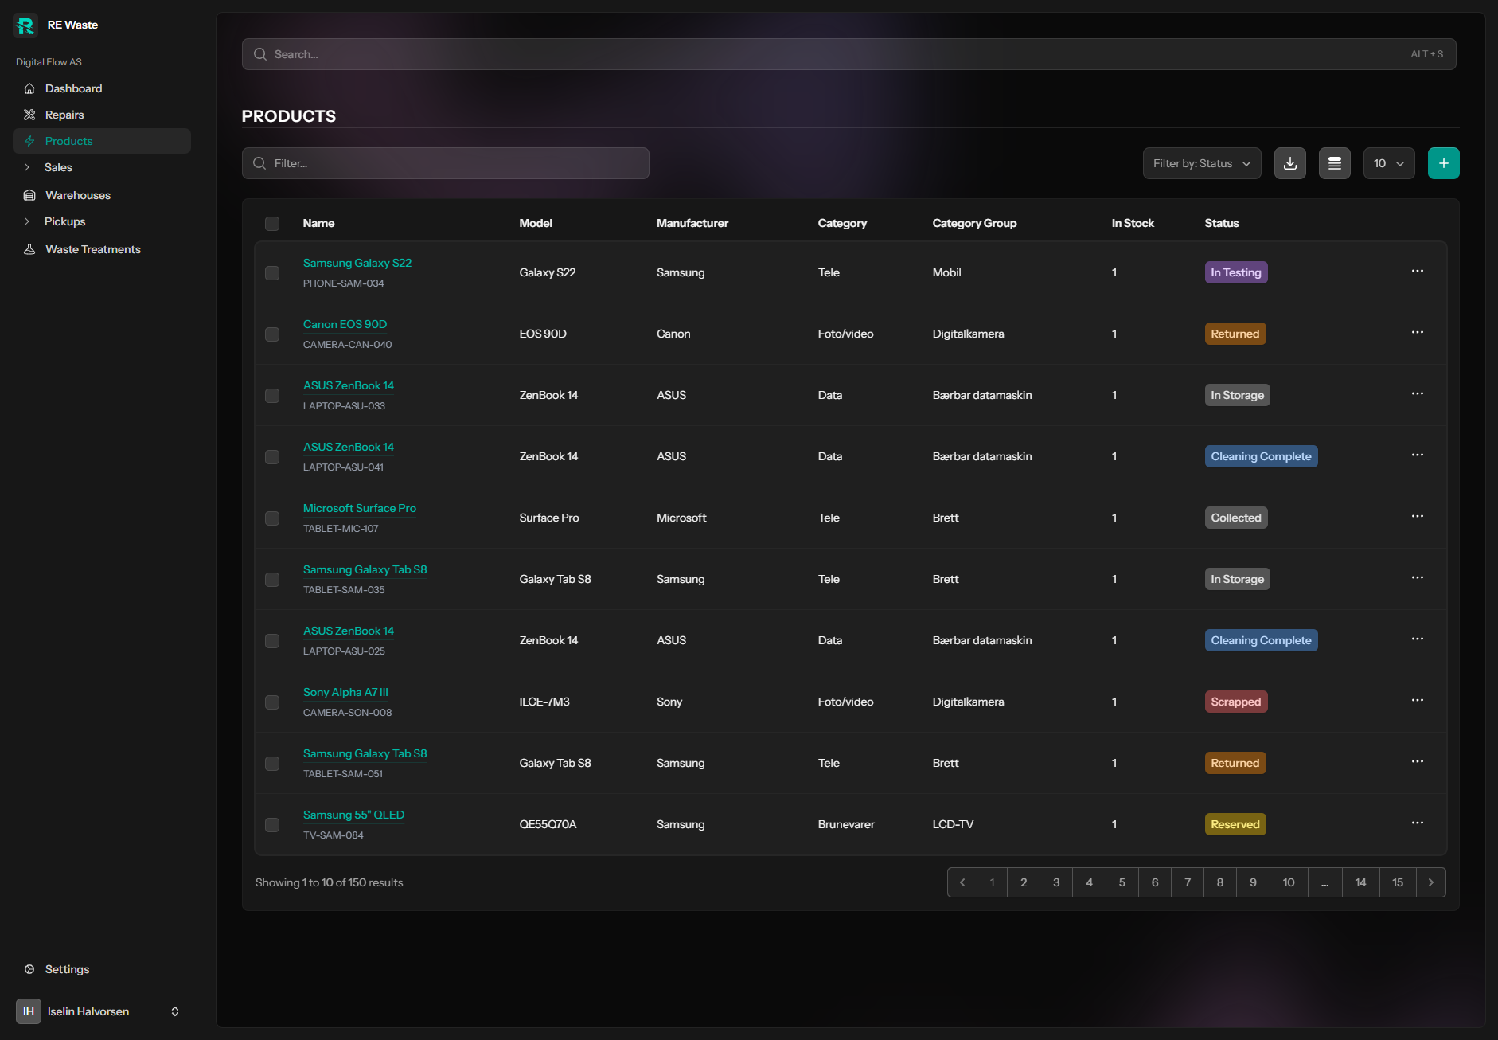Open row actions menu for LAPTOP-ASU-025
The width and height of the screenshot is (1498, 1040).
point(1418,639)
